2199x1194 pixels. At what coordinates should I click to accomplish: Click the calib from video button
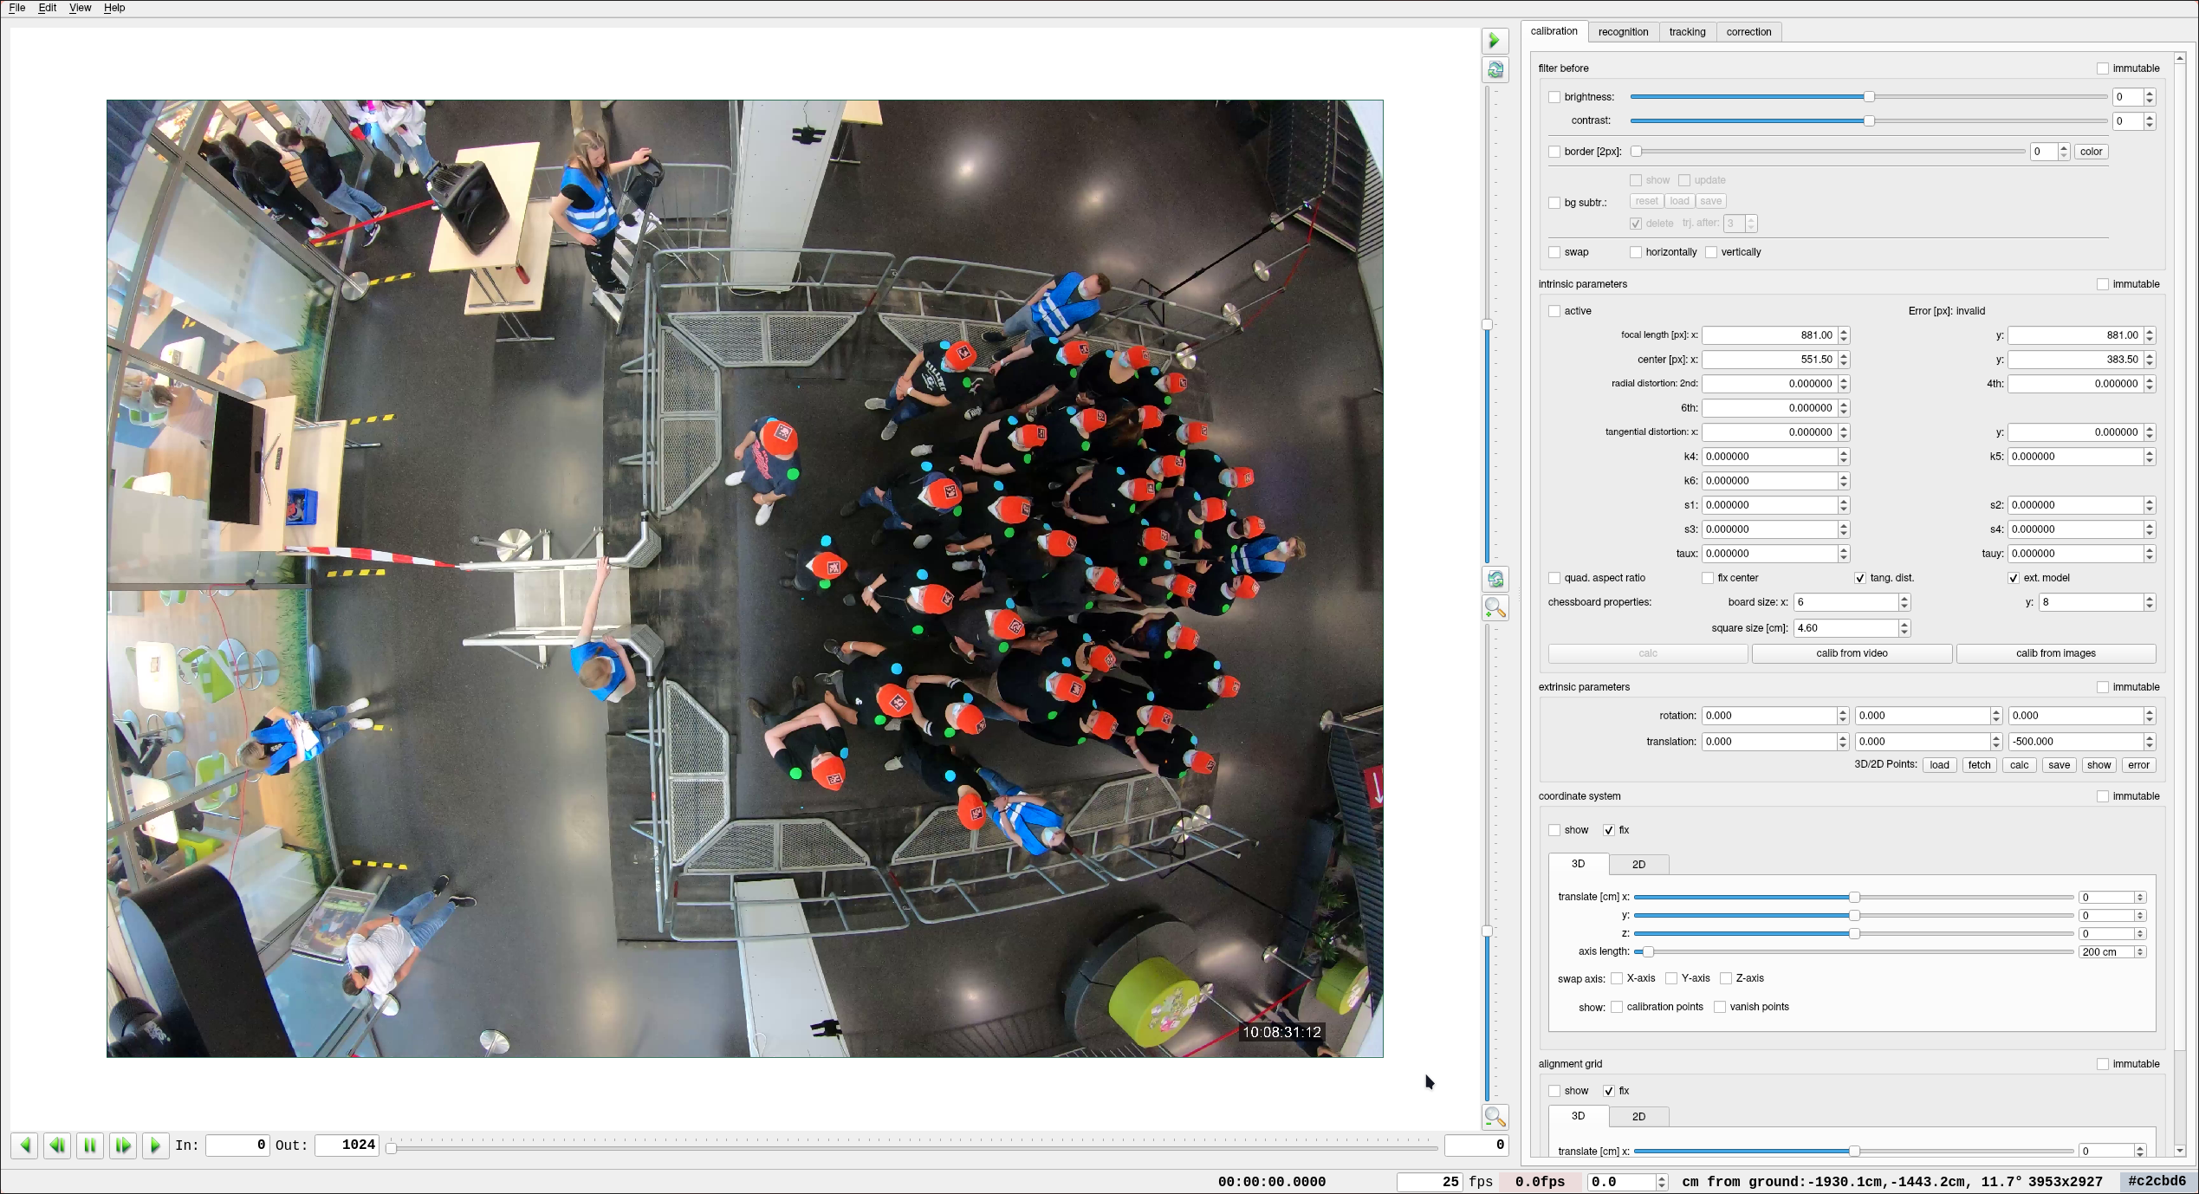pyautogui.click(x=1852, y=653)
